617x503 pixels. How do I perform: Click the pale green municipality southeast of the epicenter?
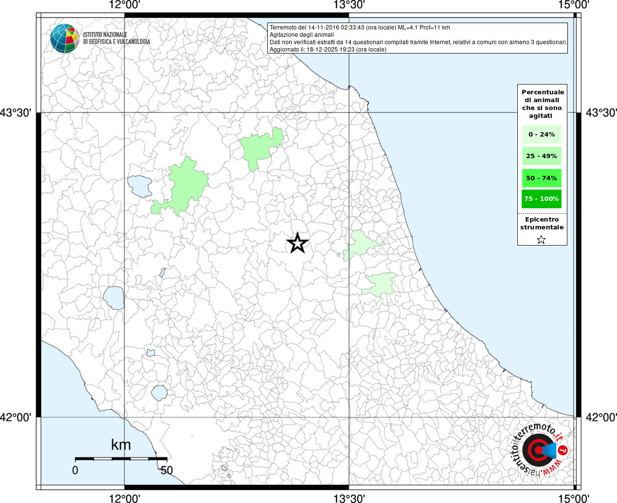(x=379, y=284)
